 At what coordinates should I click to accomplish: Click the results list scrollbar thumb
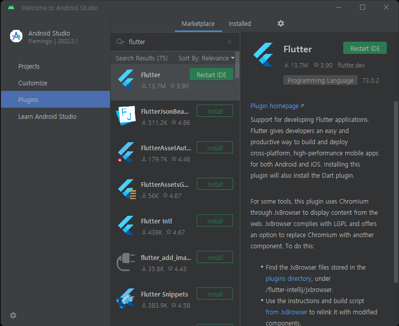pos(237,65)
